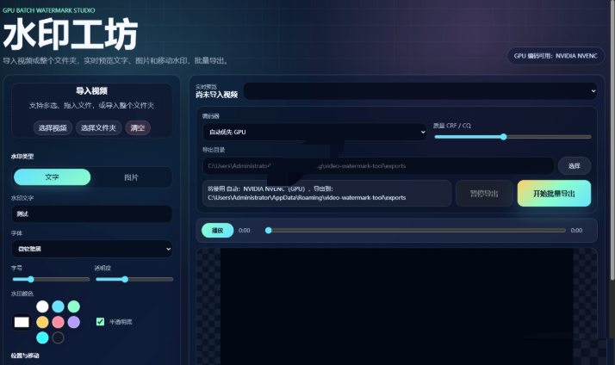Click the 开始批量导出 button

click(554, 194)
